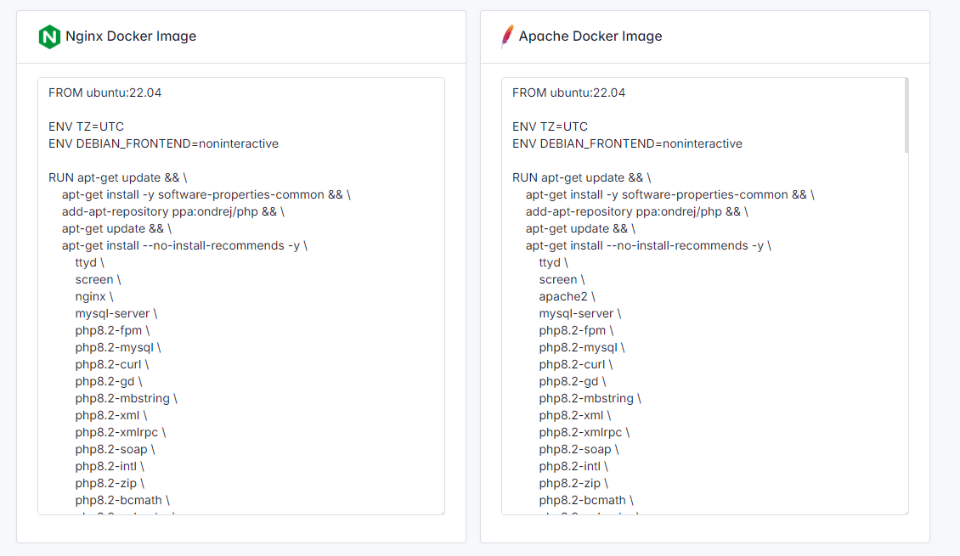Screen dimensions: 960x556
Task: Click php8.2-curl in the Apache Dockerfile
Action: click(576, 364)
